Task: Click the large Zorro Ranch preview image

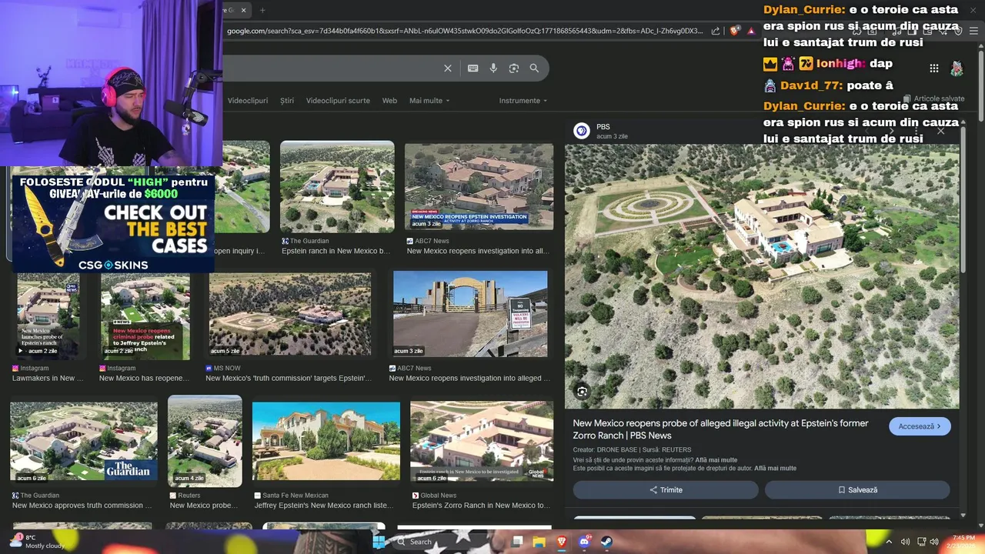Action: pyautogui.click(x=762, y=276)
